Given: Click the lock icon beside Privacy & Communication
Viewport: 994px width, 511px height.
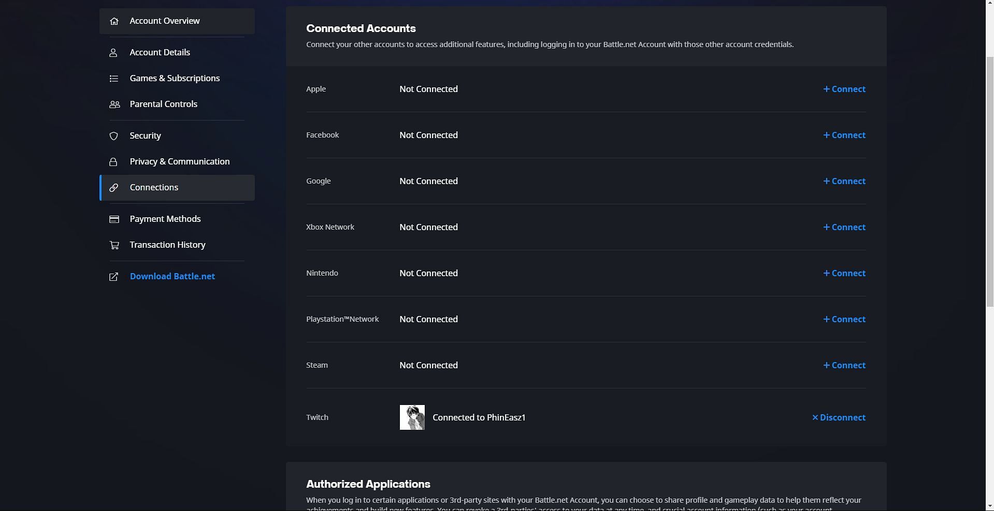Looking at the screenshot, I should pos(113,162).
